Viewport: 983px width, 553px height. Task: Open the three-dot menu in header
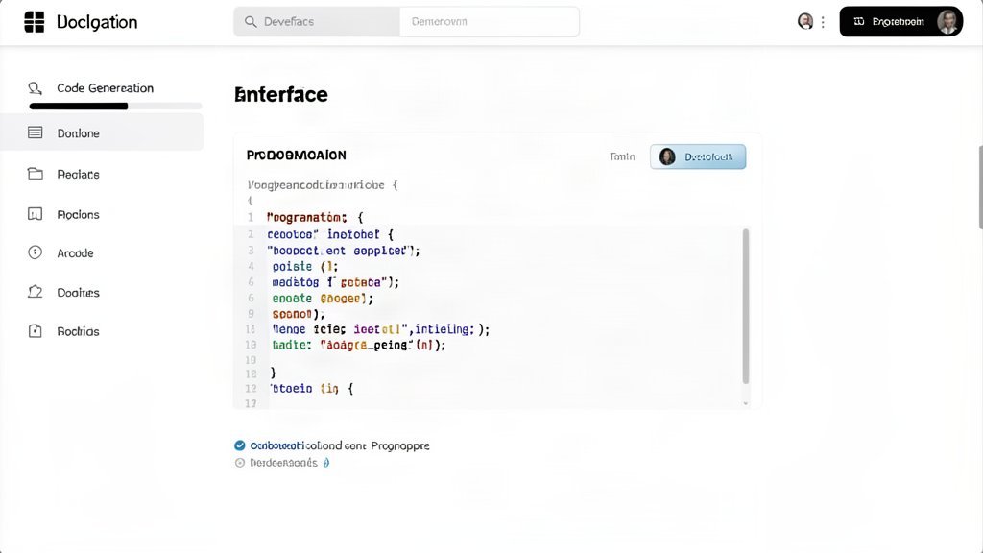(x=823, y=22)
